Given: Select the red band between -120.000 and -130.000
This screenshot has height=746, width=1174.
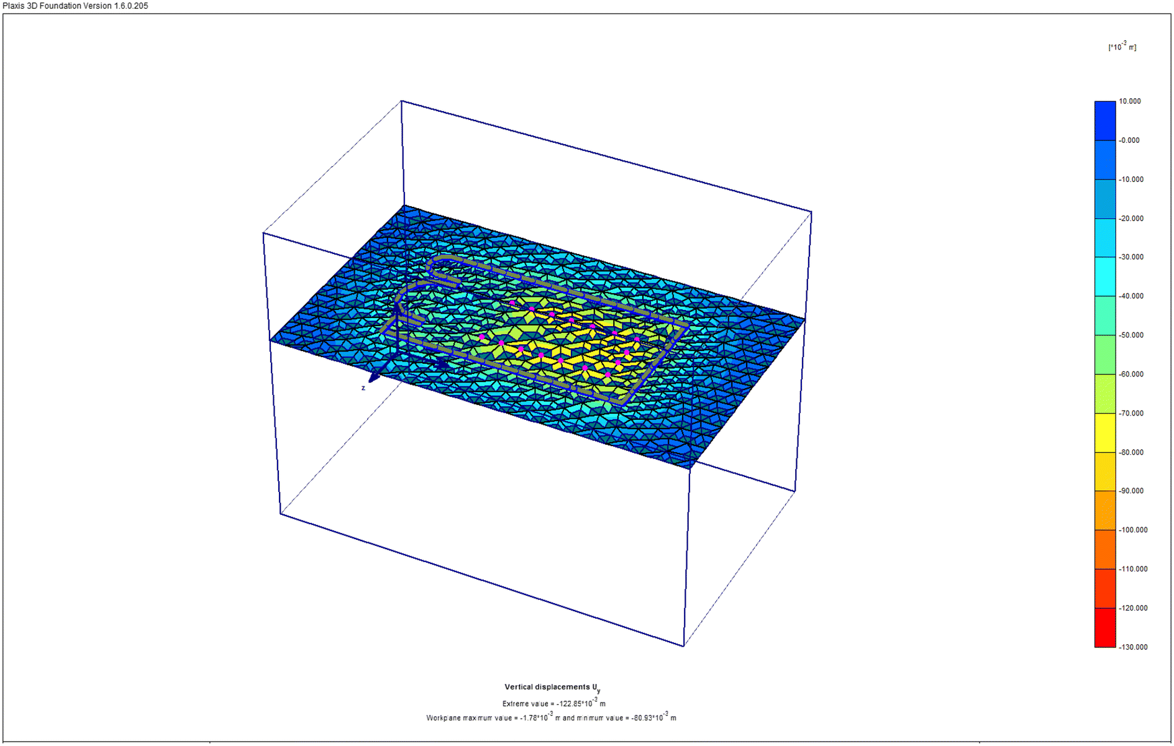Looking at the screenshot, I should point(1105,628).
